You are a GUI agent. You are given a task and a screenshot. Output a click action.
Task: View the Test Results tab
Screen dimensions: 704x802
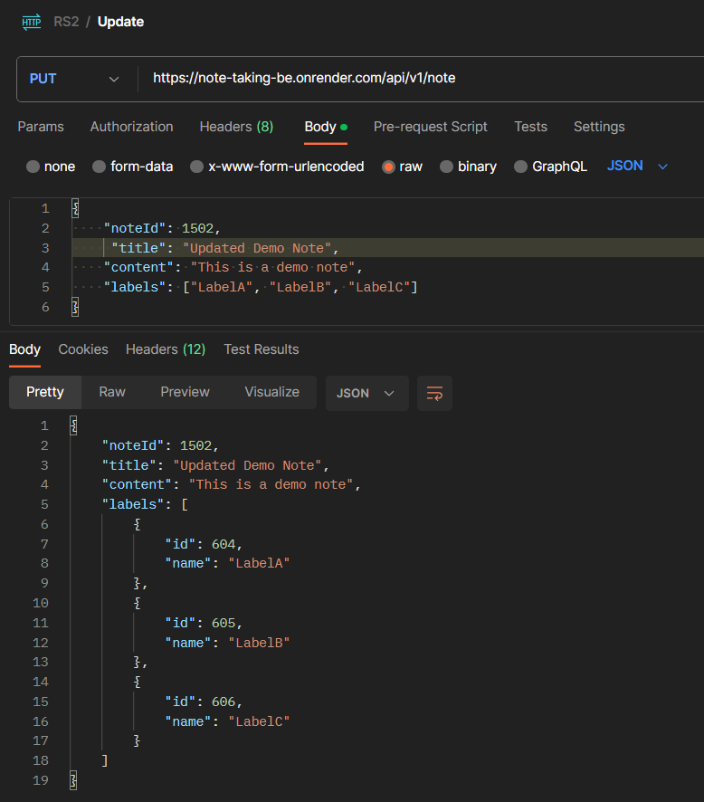(x=262, y=349)
